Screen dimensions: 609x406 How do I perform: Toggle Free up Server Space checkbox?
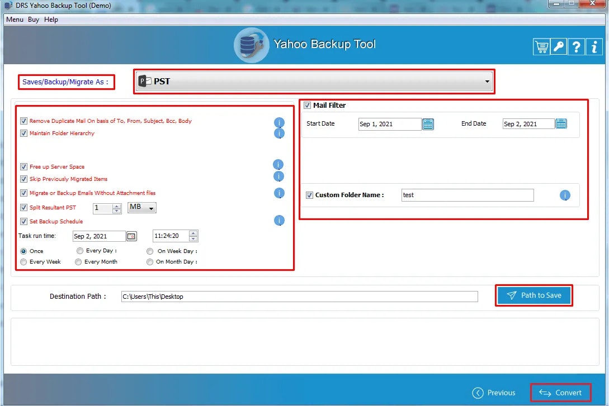click(x=23, y=167)
